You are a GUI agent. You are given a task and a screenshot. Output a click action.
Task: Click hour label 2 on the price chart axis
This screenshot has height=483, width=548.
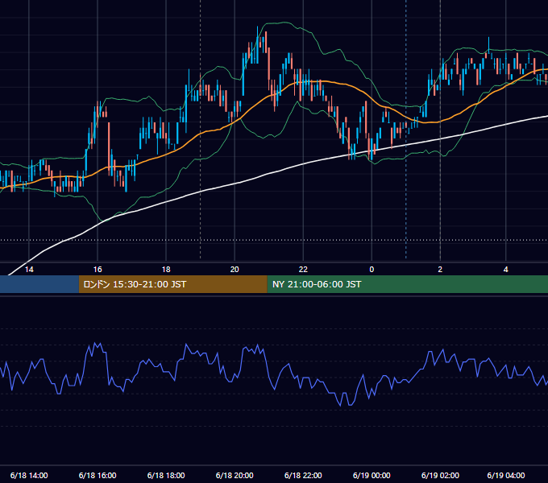[440, 270]
